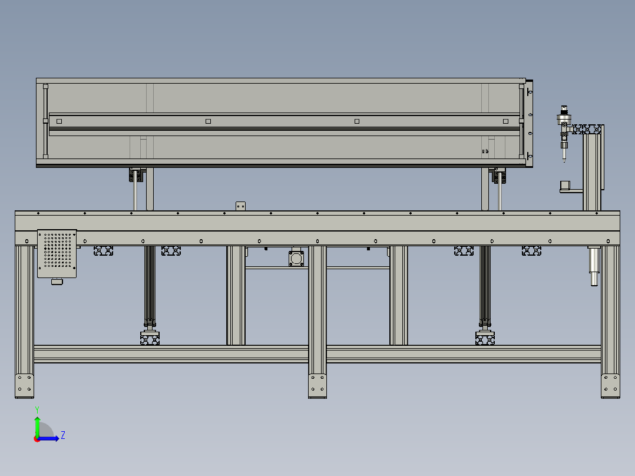
Task: Select the perforated ventilation box on the left
Action: pyautogui.click(x=57, y=253)
